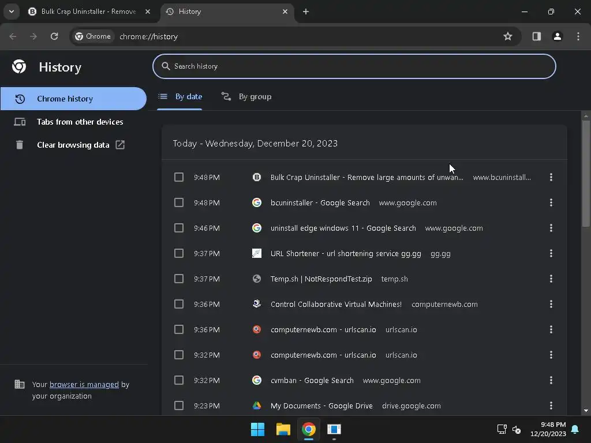Switch to the Bulk Crap Uninstaller browser tab

point(89,12)
